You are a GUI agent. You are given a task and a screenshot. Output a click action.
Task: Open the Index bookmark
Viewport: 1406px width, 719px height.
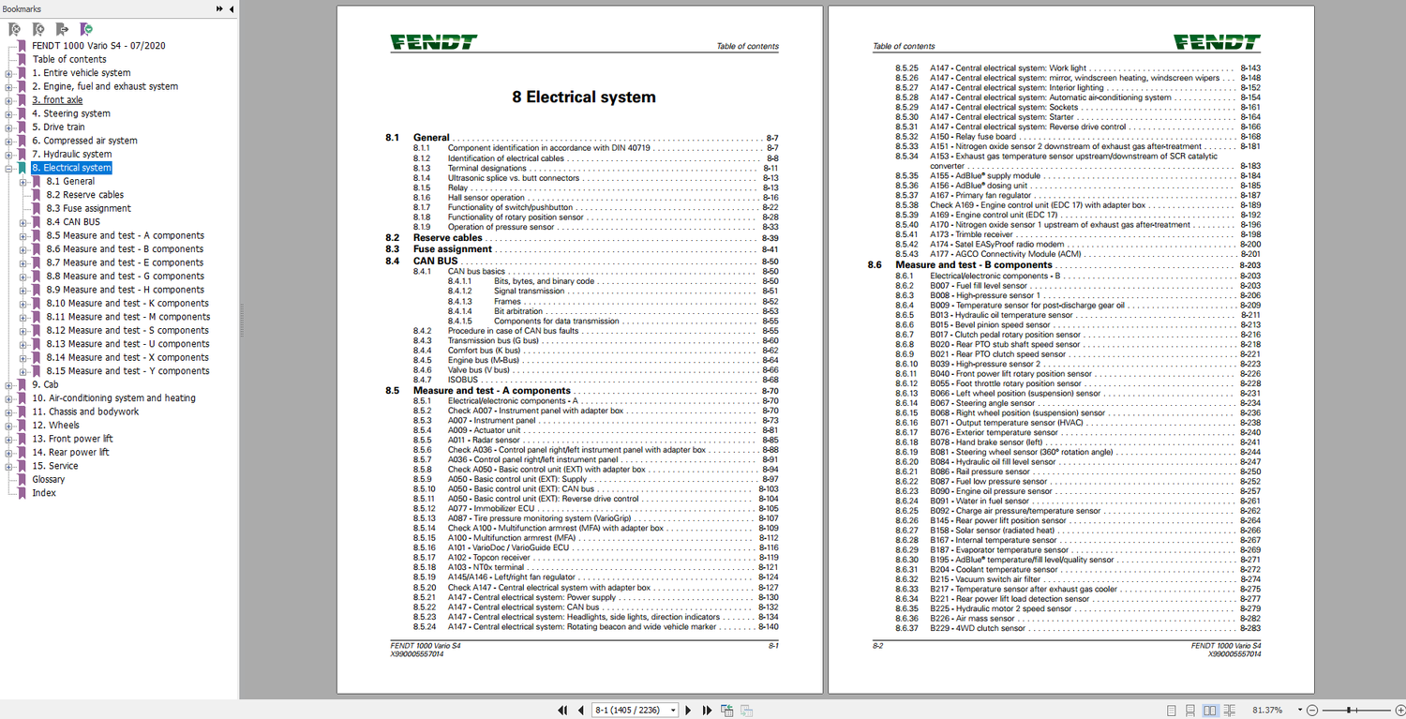44,493
